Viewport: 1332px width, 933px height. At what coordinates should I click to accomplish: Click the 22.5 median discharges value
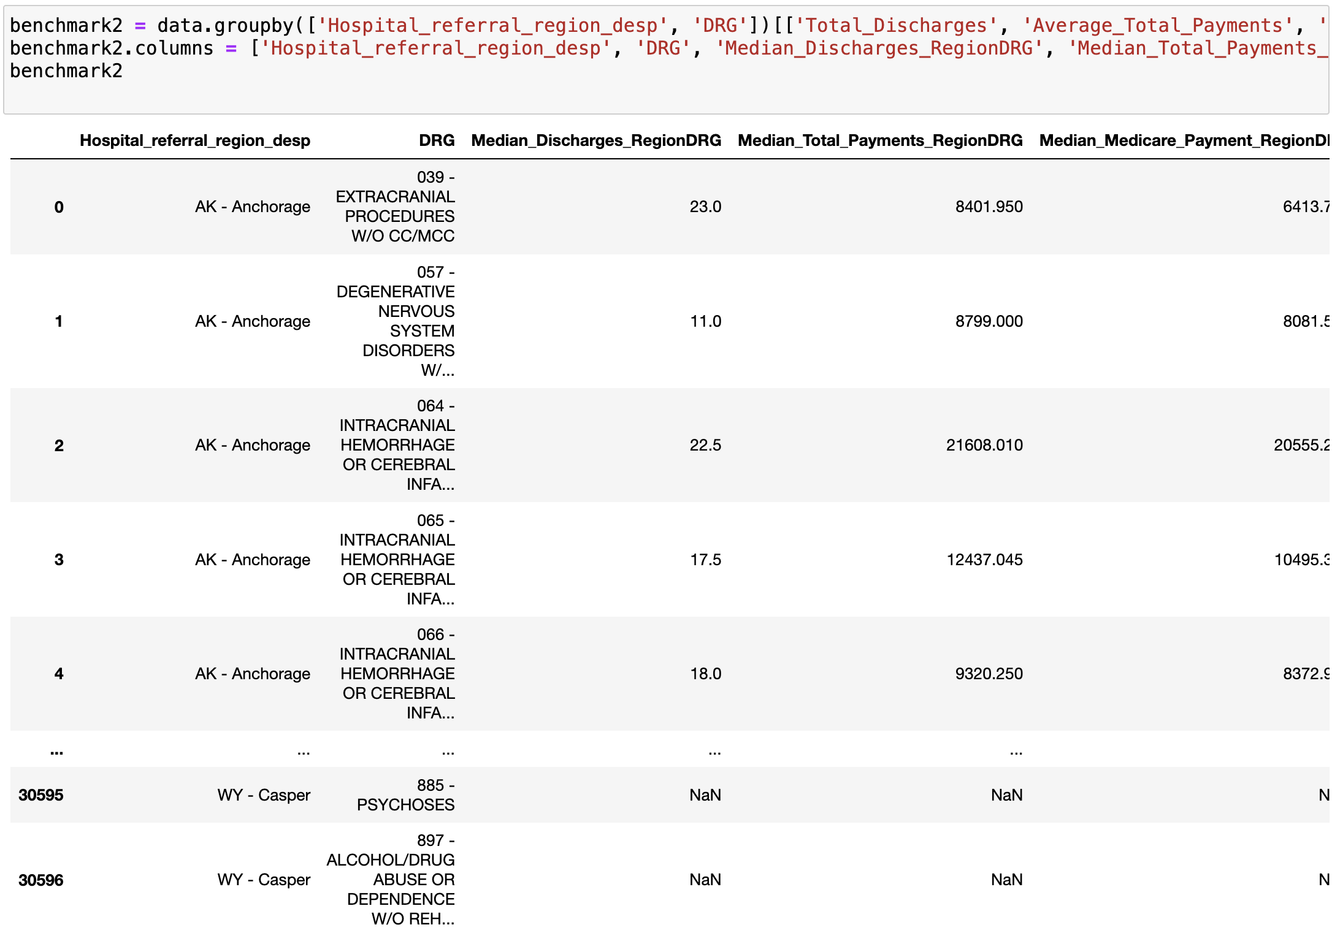tap(705, 445)
